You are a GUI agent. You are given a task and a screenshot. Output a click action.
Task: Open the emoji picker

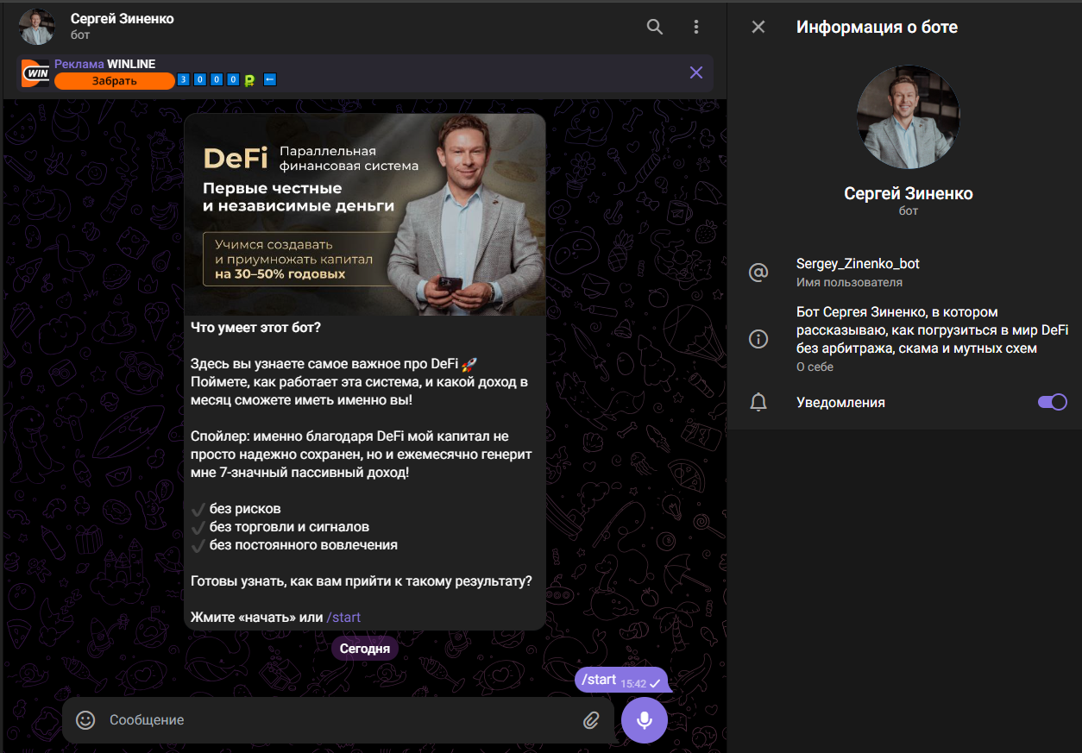coord(85,719)
